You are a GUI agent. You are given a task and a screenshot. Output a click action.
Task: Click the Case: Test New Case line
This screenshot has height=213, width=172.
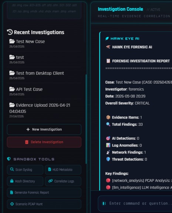tap(139, 82)
